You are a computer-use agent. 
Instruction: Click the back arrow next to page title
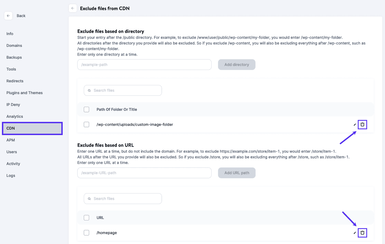[73, 8]
